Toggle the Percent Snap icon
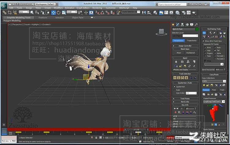Viewport: 230px width, 145px height. pyautogui.click(x=107, y=13)
